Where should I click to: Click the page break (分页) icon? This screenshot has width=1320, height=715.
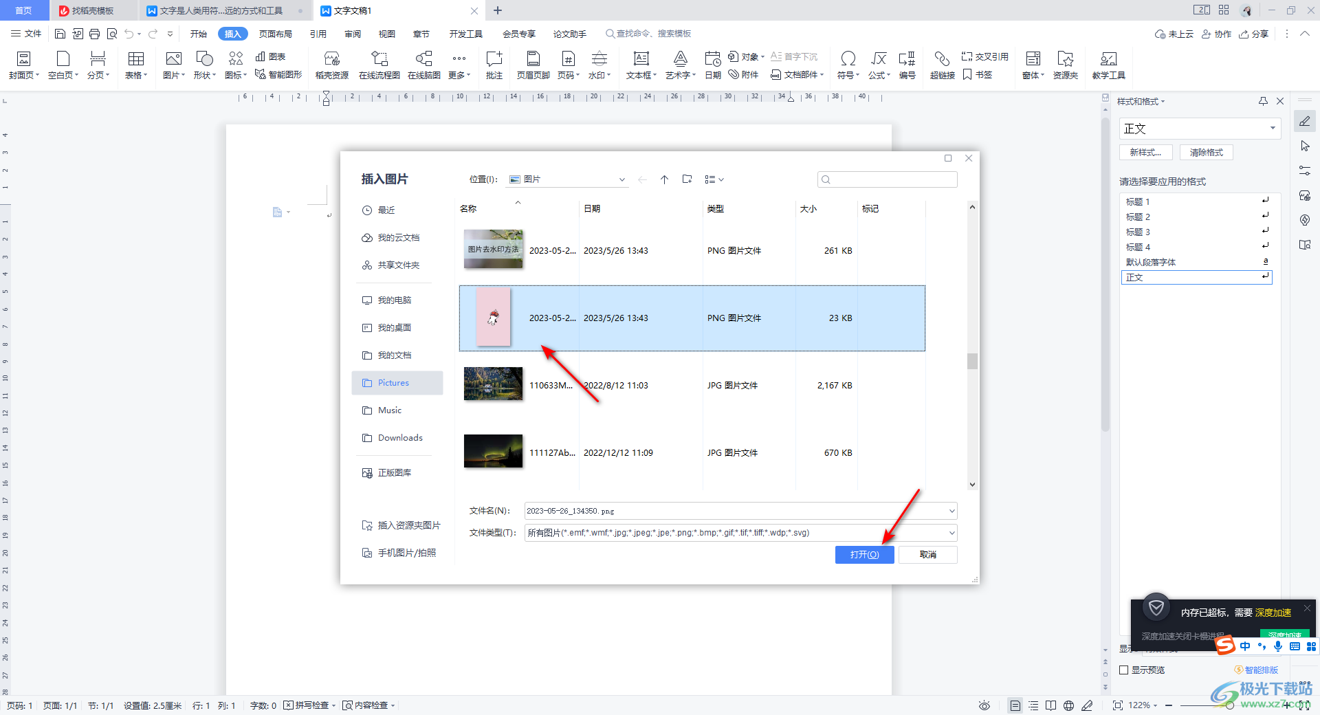pos(98,59)
